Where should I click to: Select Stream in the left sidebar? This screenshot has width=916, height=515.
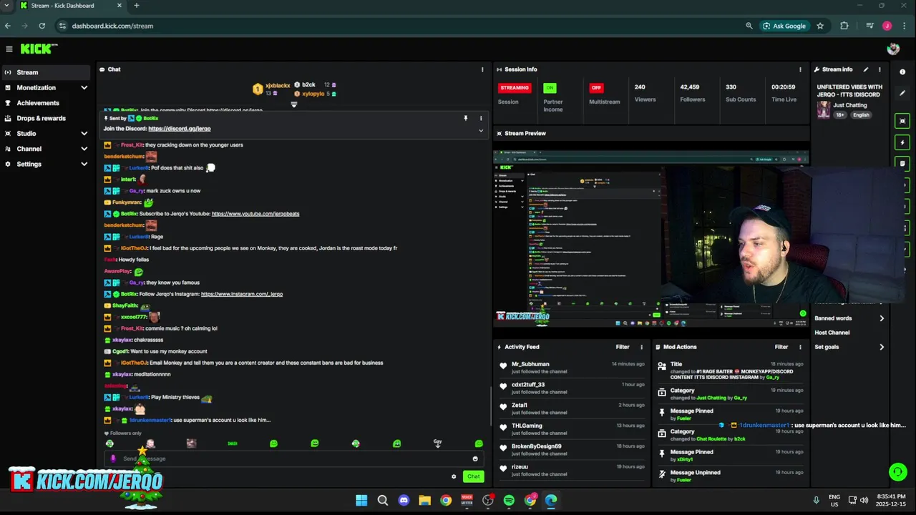[x=47, y=72]
